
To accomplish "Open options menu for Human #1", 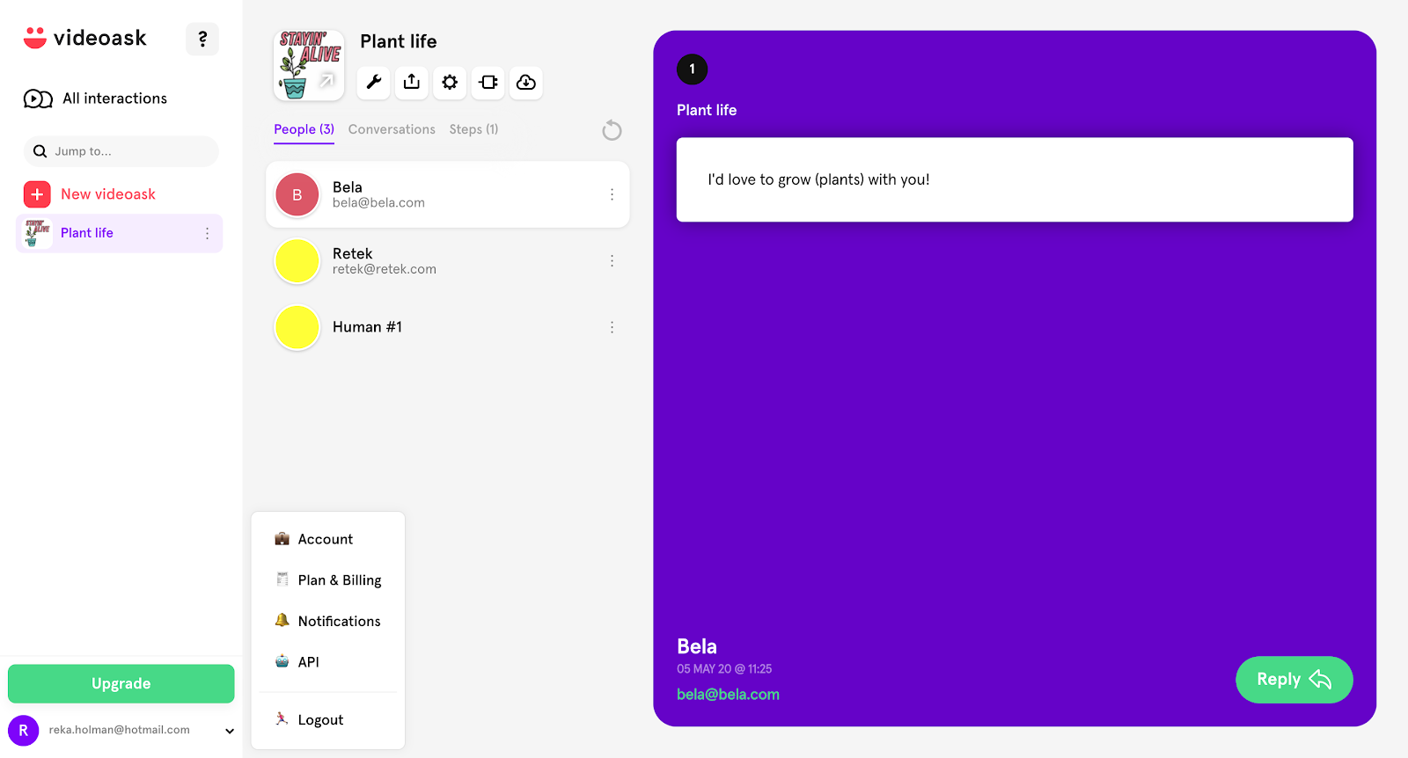I will point(612,327).
